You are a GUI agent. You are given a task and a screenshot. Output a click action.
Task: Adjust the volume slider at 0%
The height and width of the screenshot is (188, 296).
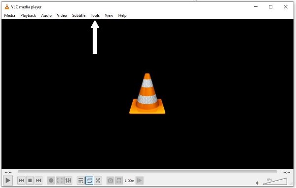[275, 181]
